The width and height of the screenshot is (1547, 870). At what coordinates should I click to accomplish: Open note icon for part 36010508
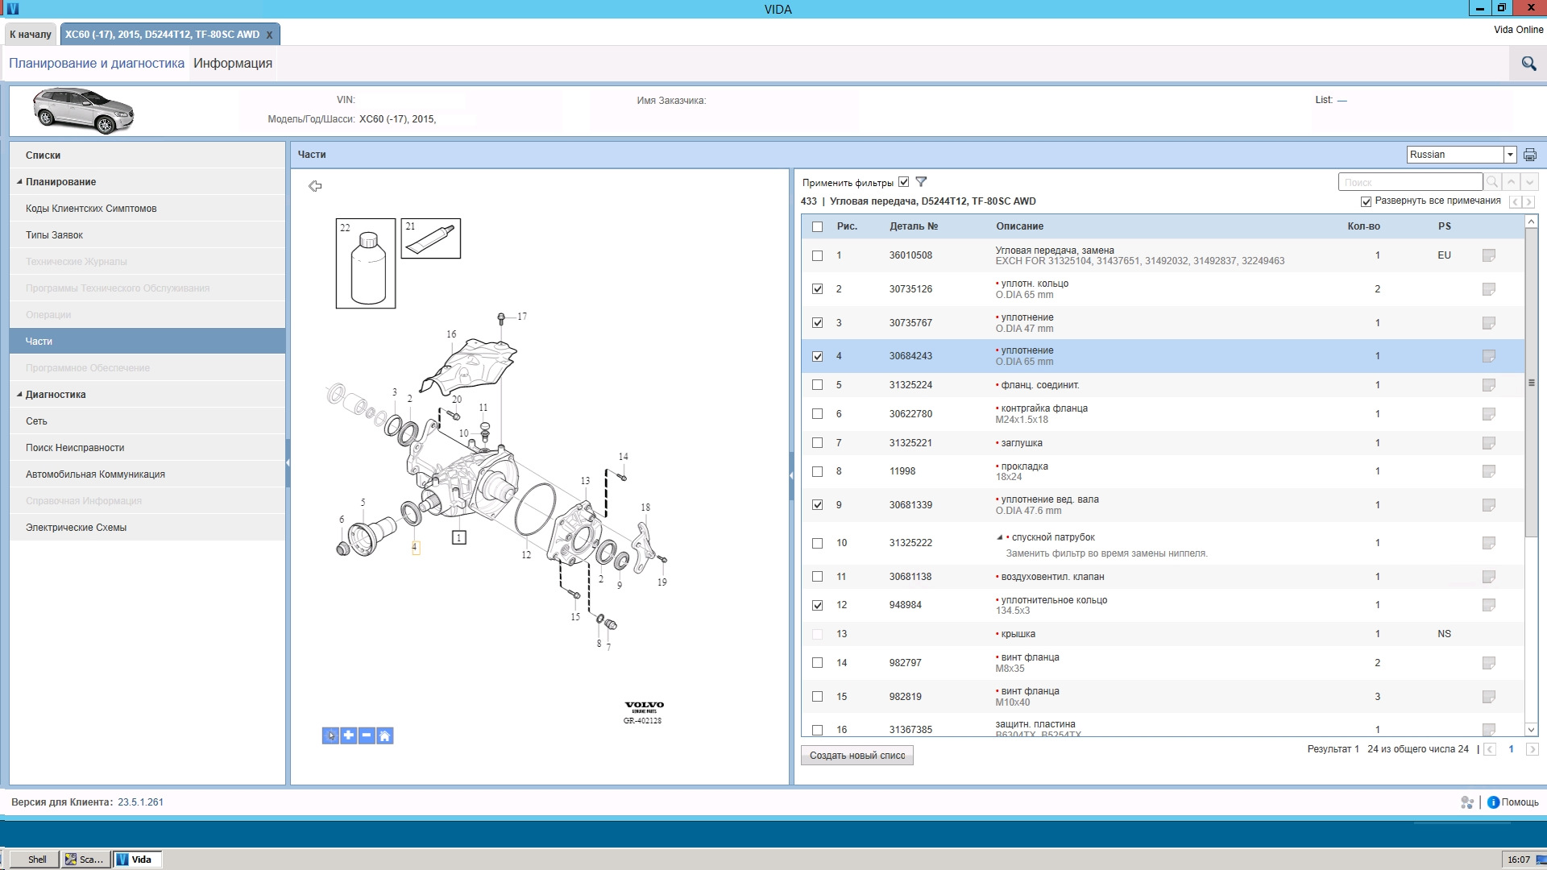pyautogui.click(x=1488, y=255)
